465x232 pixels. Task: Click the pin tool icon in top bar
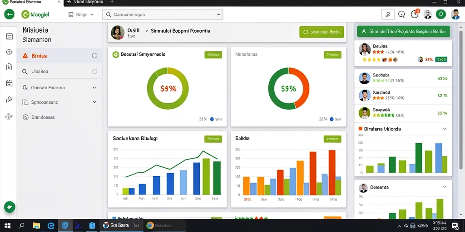click(x=388, y=14)
